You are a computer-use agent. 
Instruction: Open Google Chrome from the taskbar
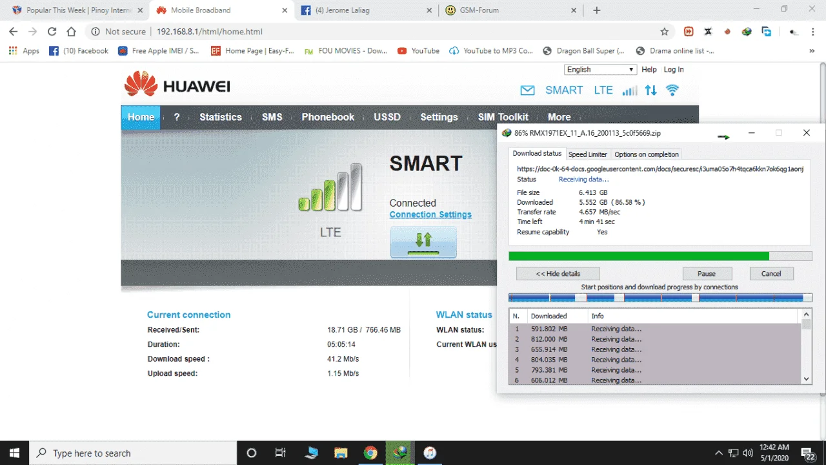370,453
